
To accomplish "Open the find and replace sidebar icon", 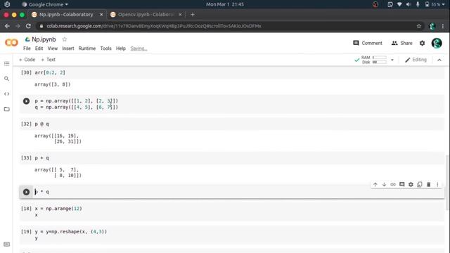I will coord(6,79).
